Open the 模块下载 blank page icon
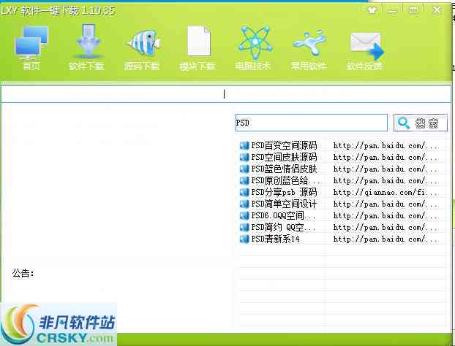 (198, 47)
